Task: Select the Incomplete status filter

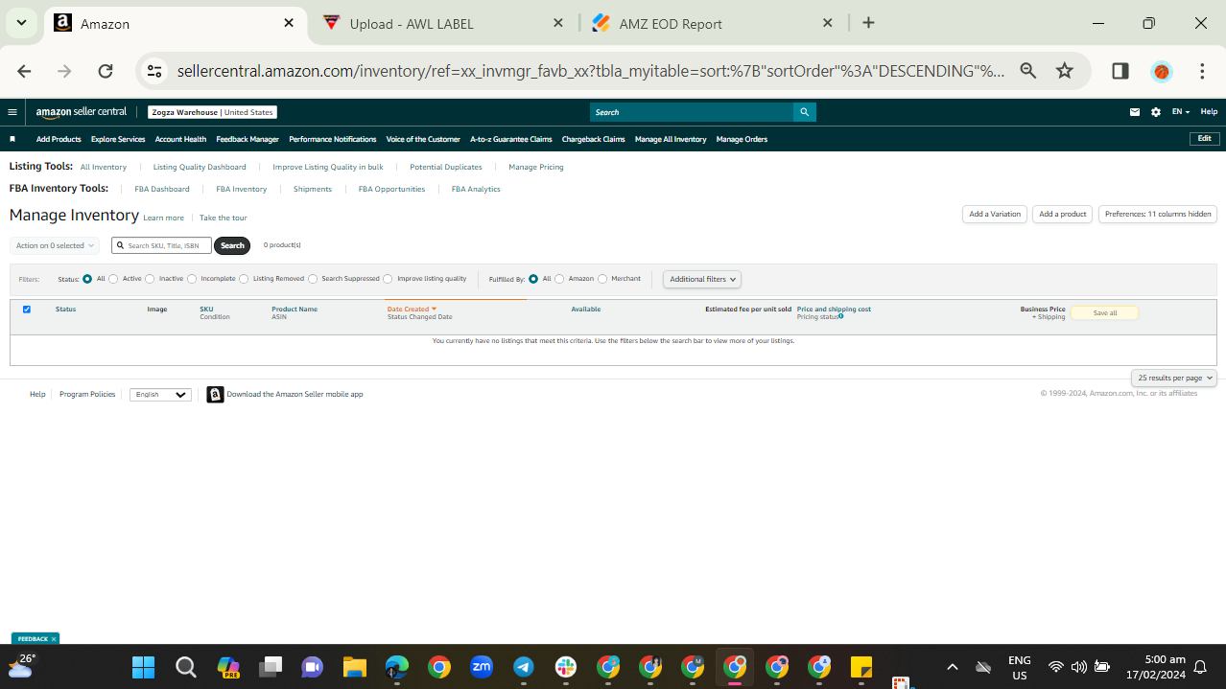Action: point(192,279)
